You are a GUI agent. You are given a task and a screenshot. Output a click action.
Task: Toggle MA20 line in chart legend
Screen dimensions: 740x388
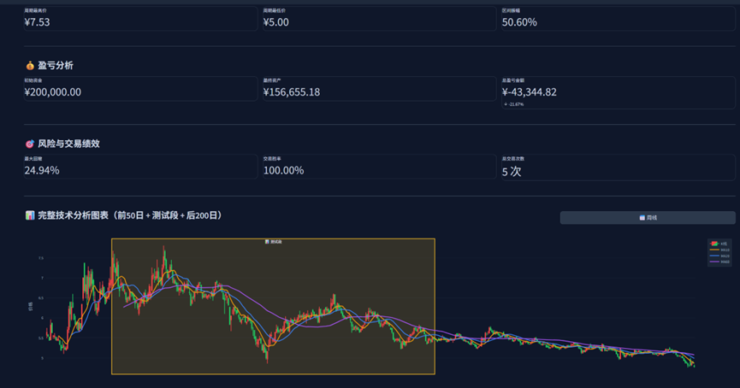719,256
